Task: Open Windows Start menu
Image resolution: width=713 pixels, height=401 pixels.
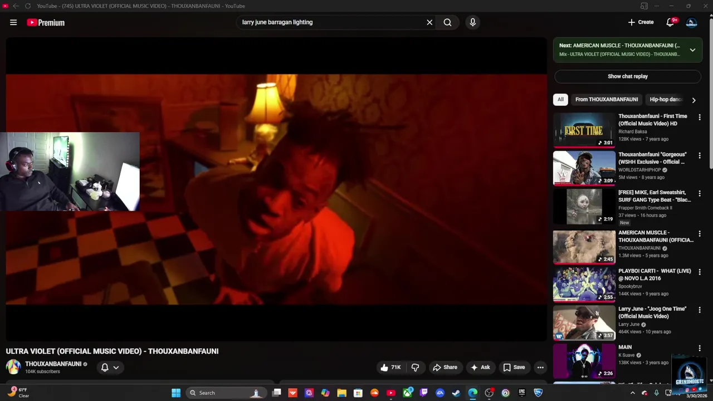Action: 176,393
